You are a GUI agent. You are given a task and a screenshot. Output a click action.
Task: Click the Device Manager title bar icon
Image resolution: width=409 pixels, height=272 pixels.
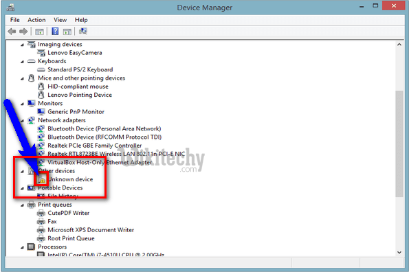(10, 8)
